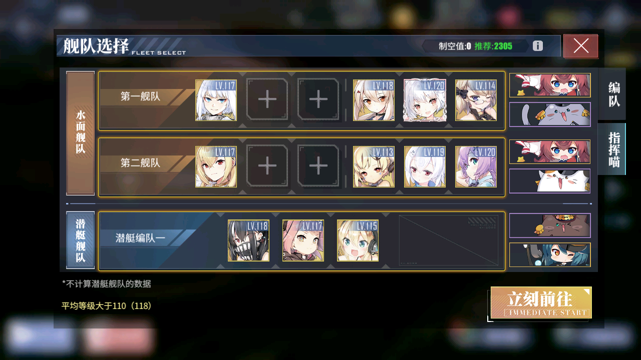Open the 编队 formation tab
Image resolution: width=641 pixels, height=360 pixels.
[612, 94]
